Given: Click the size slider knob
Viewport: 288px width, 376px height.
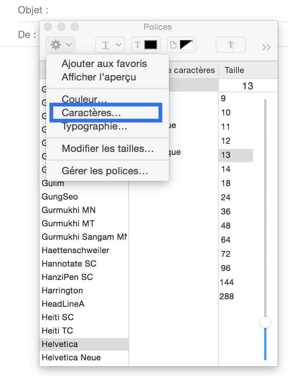Looking at the screenshot, I should (265, 322).
